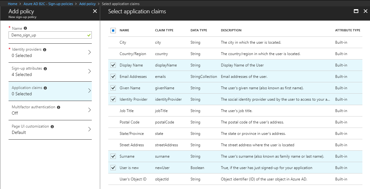Click the State/Province claim name
The image size is (370, 189).
pos(132,134)
